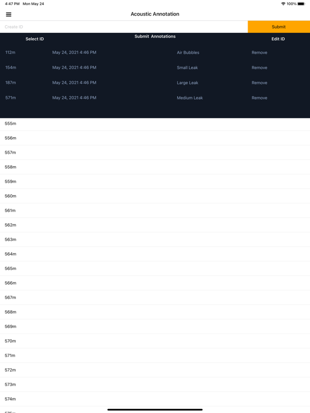Click the 112m row timestamp
310x413 pixels.
coord(74,52)
